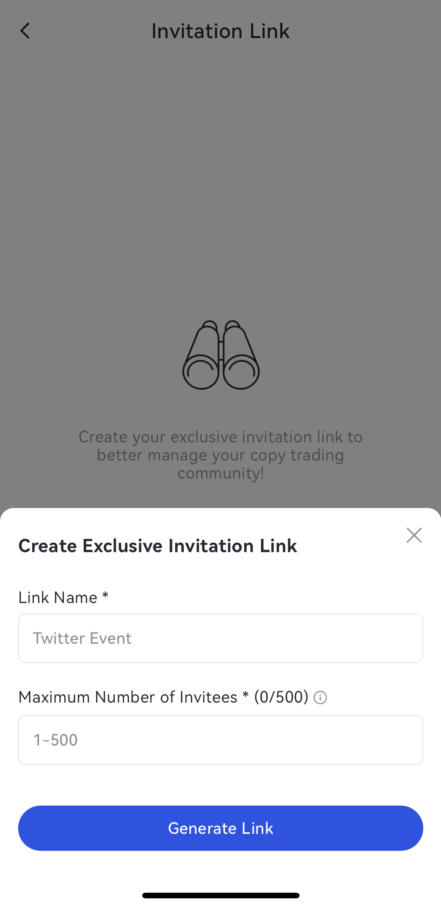
Task: Tap the (0/500) invitee counter
Action: point(281,697)
